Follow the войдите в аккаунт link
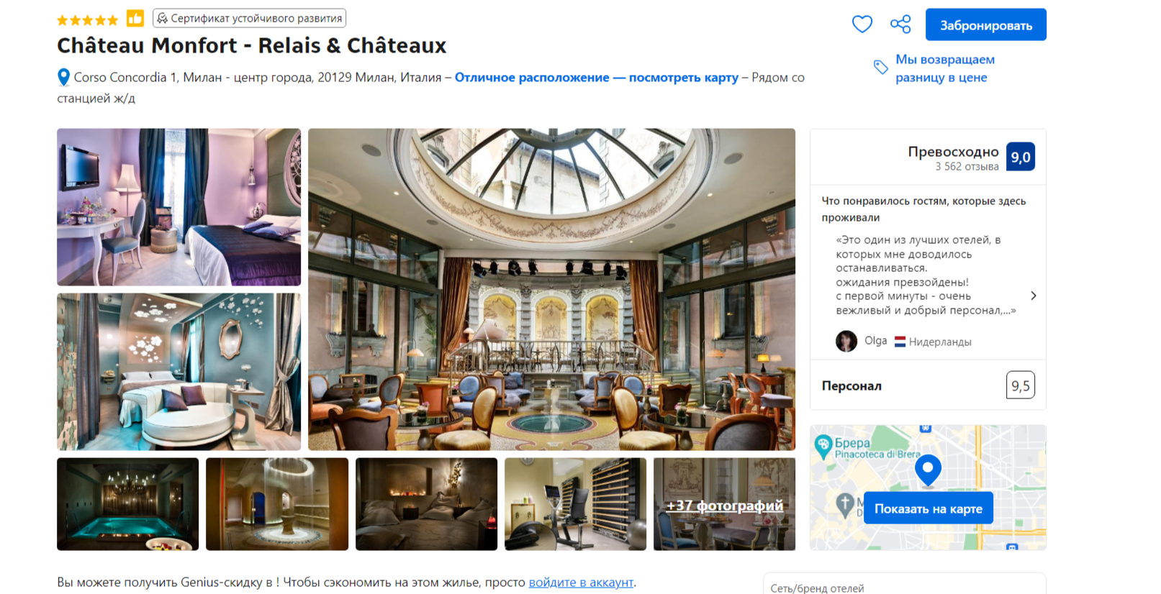 coord(581,582)
